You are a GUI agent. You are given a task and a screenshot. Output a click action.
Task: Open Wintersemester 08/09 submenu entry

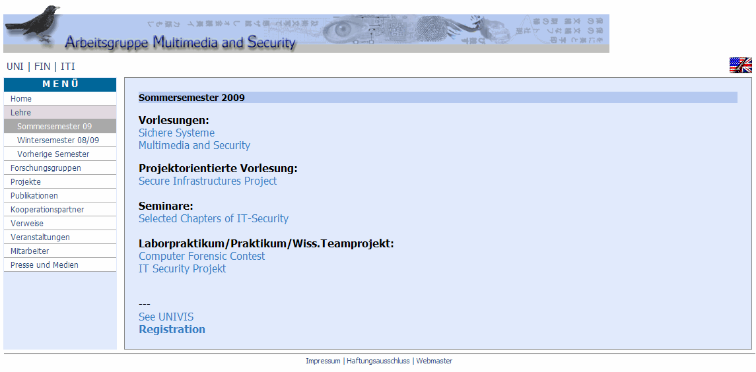click(x=60, y=140)
